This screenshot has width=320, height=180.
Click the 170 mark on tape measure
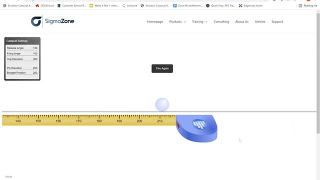pyautogui.click(x=78, y=121)
